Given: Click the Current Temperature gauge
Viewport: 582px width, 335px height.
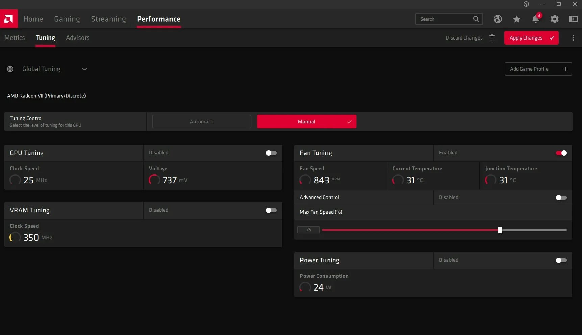Looking at the screenshot, I should point(398,180).
